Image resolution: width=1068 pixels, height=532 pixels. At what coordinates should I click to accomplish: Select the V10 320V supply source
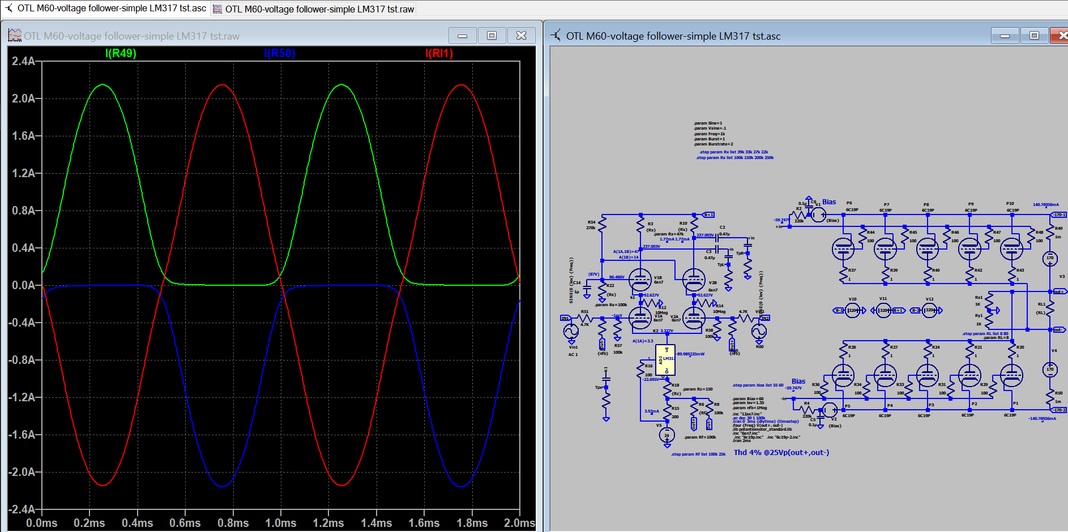pyautogui.click(x=852, y=310)
